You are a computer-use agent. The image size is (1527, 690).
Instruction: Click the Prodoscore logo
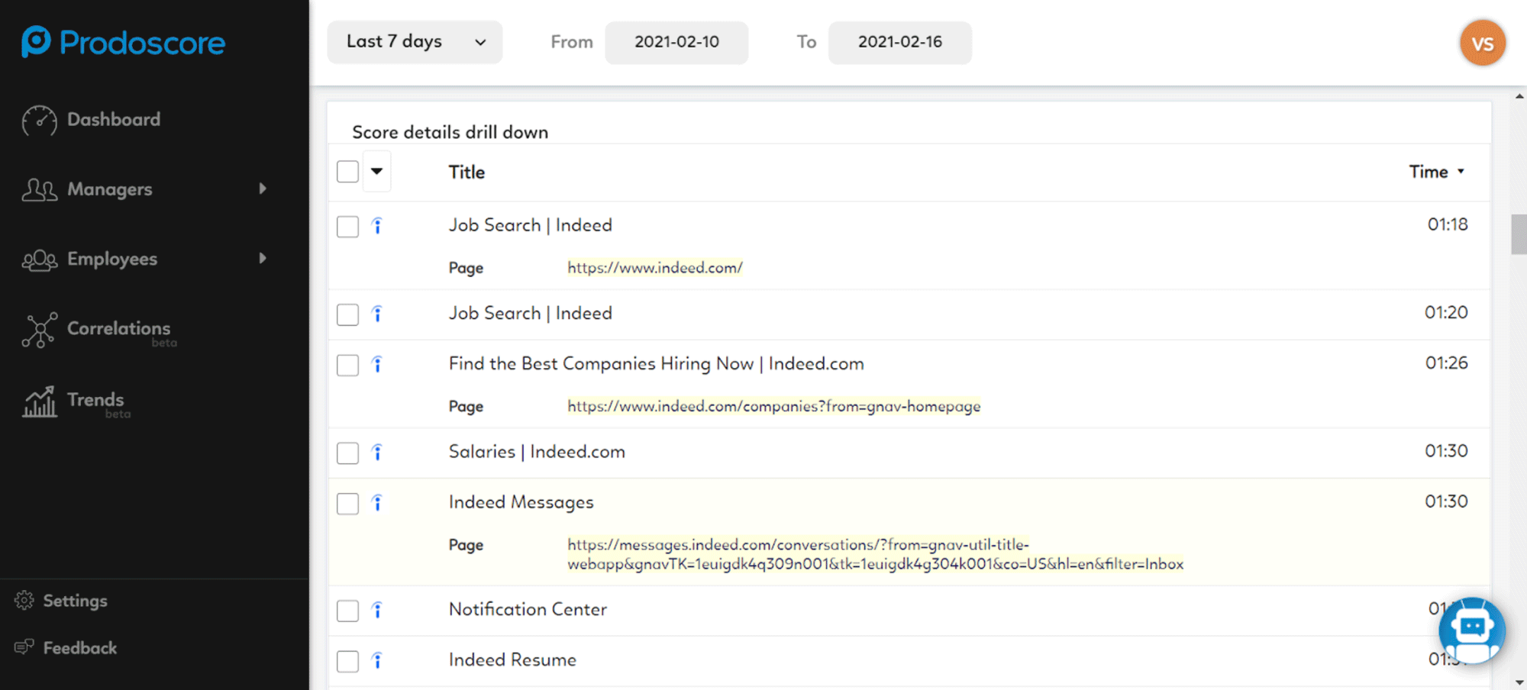coord(123,42)
